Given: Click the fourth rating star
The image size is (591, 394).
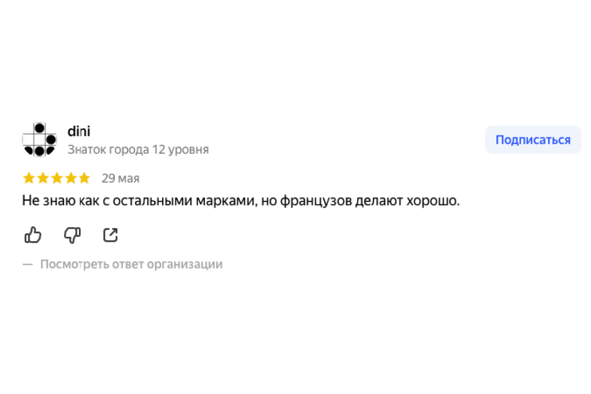Looking at the screenshot, I should tap(71, 178).
